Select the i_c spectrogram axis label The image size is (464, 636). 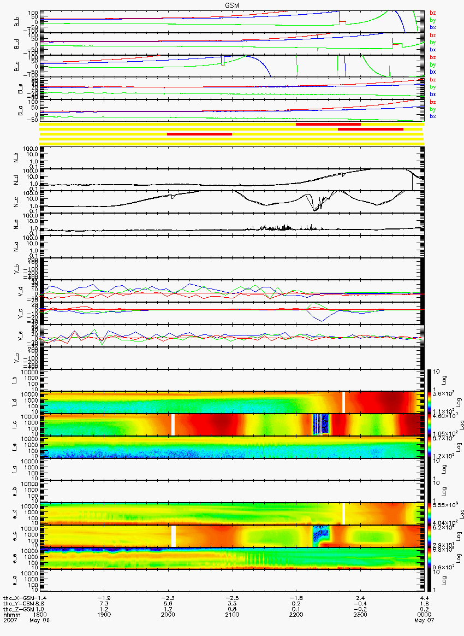[15, 425]
